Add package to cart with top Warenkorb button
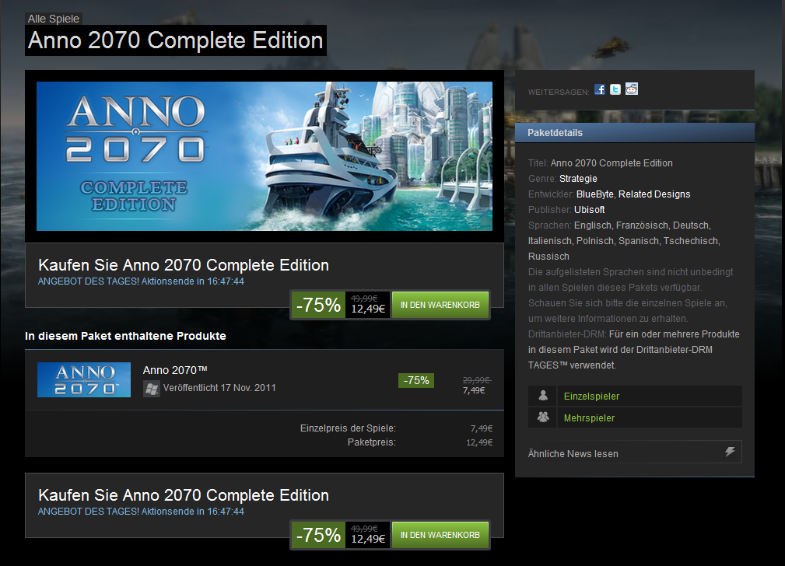Image resolution: width=785 pixels, height=566 pixels. (x=440, y=305)
